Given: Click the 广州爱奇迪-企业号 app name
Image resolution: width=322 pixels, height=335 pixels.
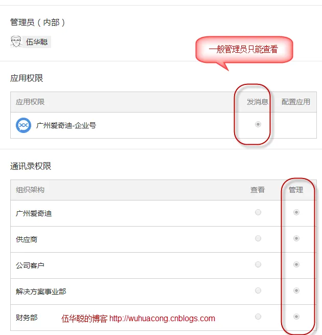Looking at the screenshot, I should pyautogui.click(x=66, y=125).
